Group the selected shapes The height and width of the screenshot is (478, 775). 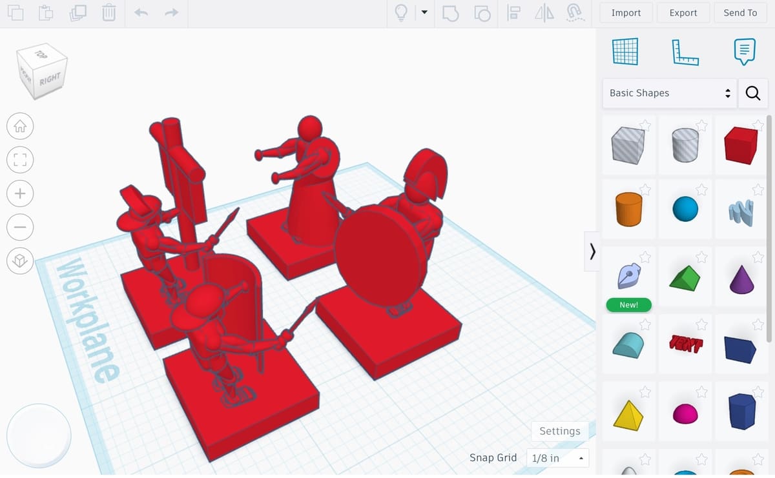click(450, 13)
